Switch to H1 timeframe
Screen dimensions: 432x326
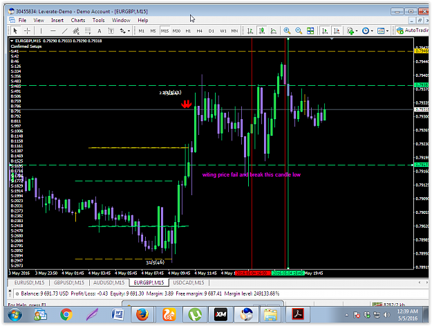pos(188,31)
